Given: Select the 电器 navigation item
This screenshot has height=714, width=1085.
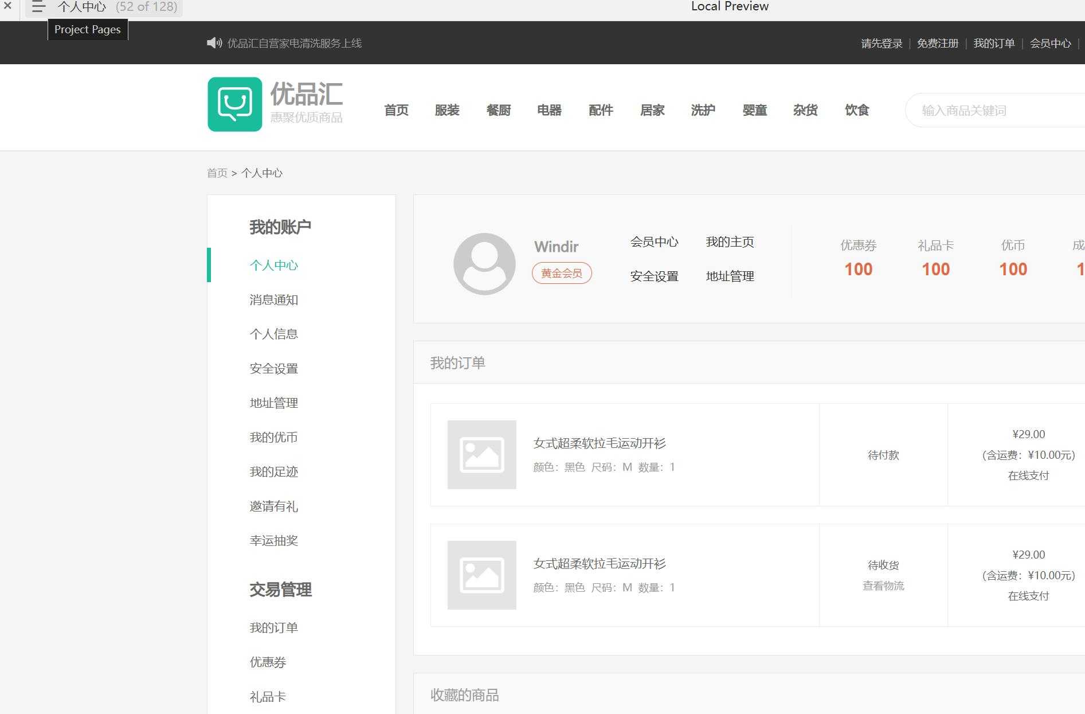Looking at the screenshot, I should tap(549, 110).
